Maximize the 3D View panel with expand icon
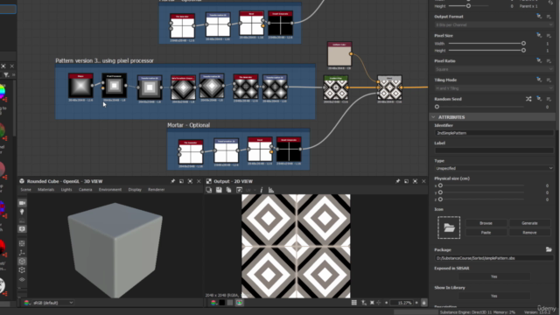 pyautogui.click(x=190, y=181)
